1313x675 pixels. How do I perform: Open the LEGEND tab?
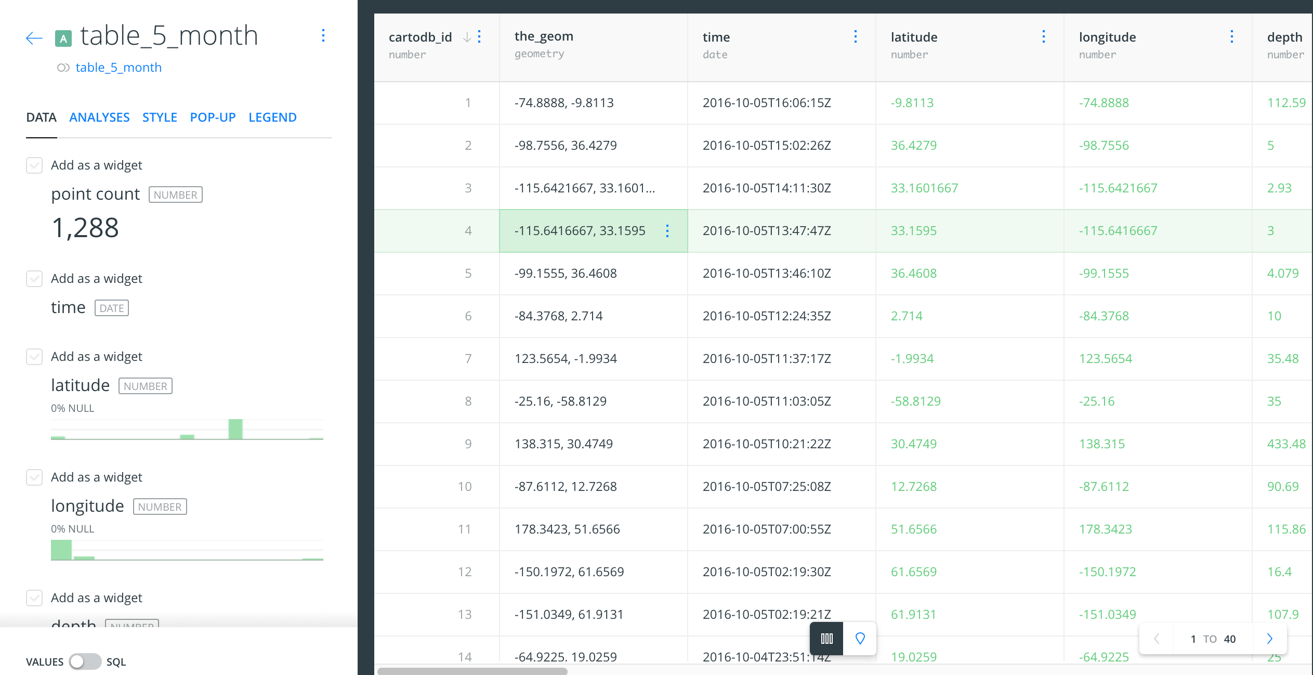(x=272, y=118)
